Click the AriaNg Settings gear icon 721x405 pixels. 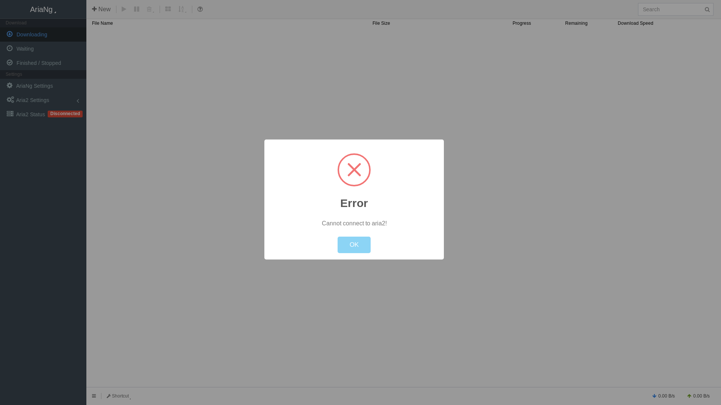point(10,85)
